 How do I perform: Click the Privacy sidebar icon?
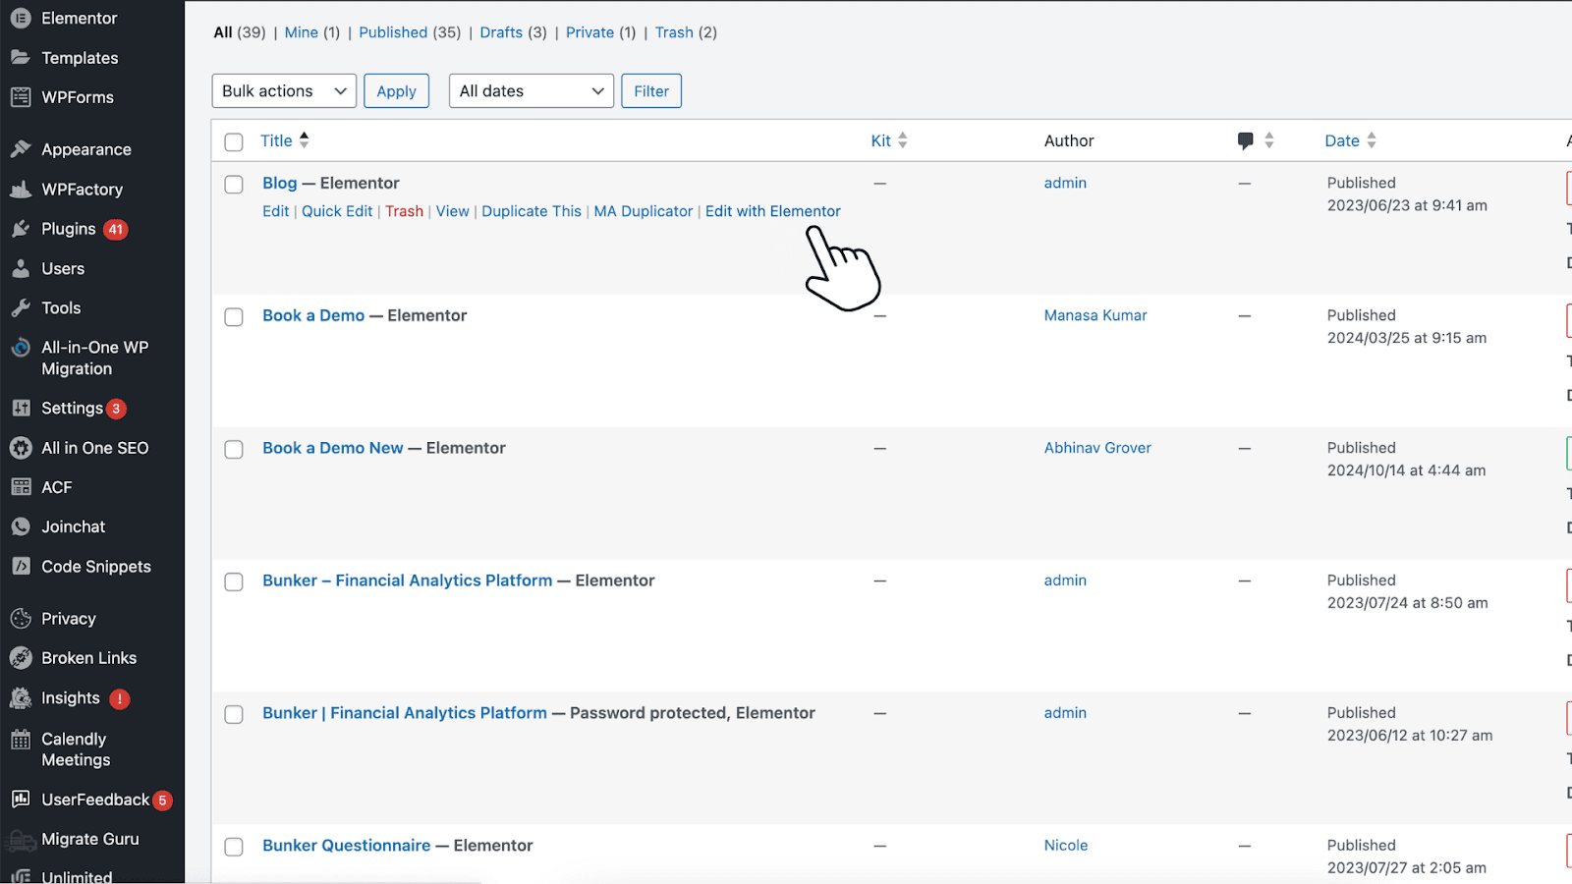point(21,619)
